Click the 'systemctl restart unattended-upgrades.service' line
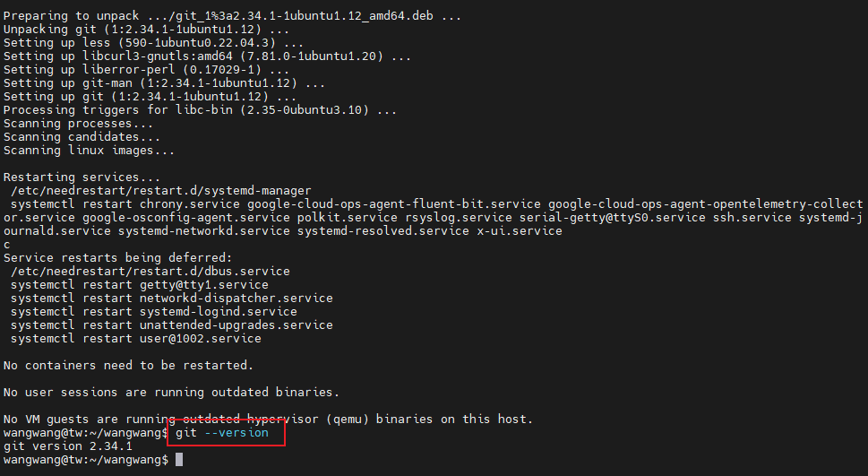This screenshot has width=868, height=476. tap(172, 325)
